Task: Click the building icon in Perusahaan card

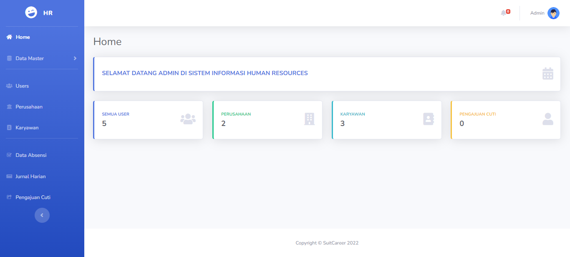Action: click(309, 119)
